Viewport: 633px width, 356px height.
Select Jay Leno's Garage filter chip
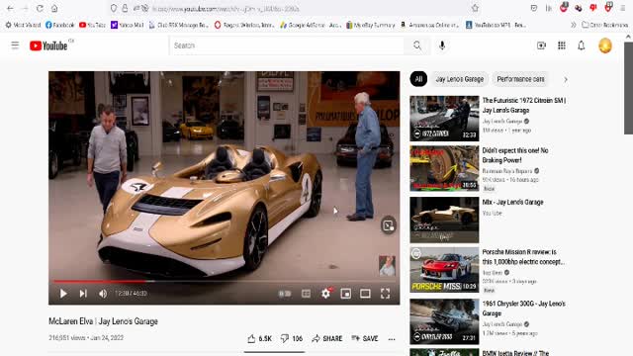click(x=459, y=79)
